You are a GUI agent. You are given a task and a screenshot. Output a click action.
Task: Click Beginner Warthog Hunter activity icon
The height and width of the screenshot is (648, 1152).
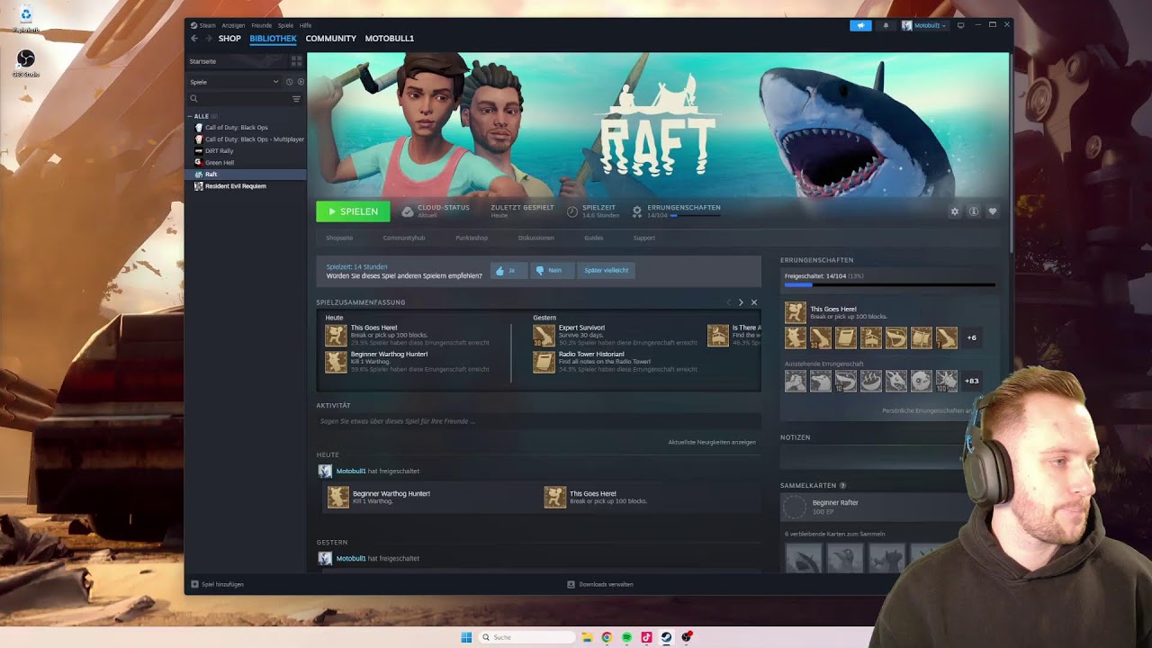coord(338,497)
